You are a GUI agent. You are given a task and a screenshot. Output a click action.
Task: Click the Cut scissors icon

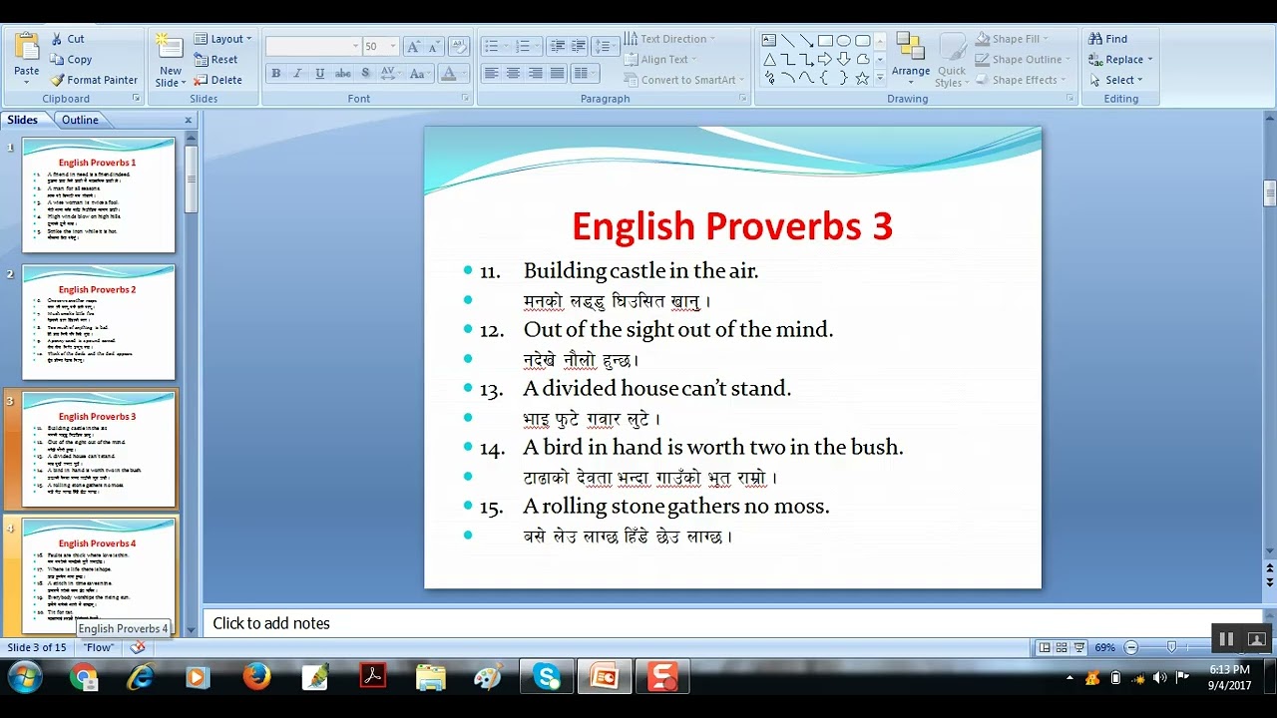57,39
